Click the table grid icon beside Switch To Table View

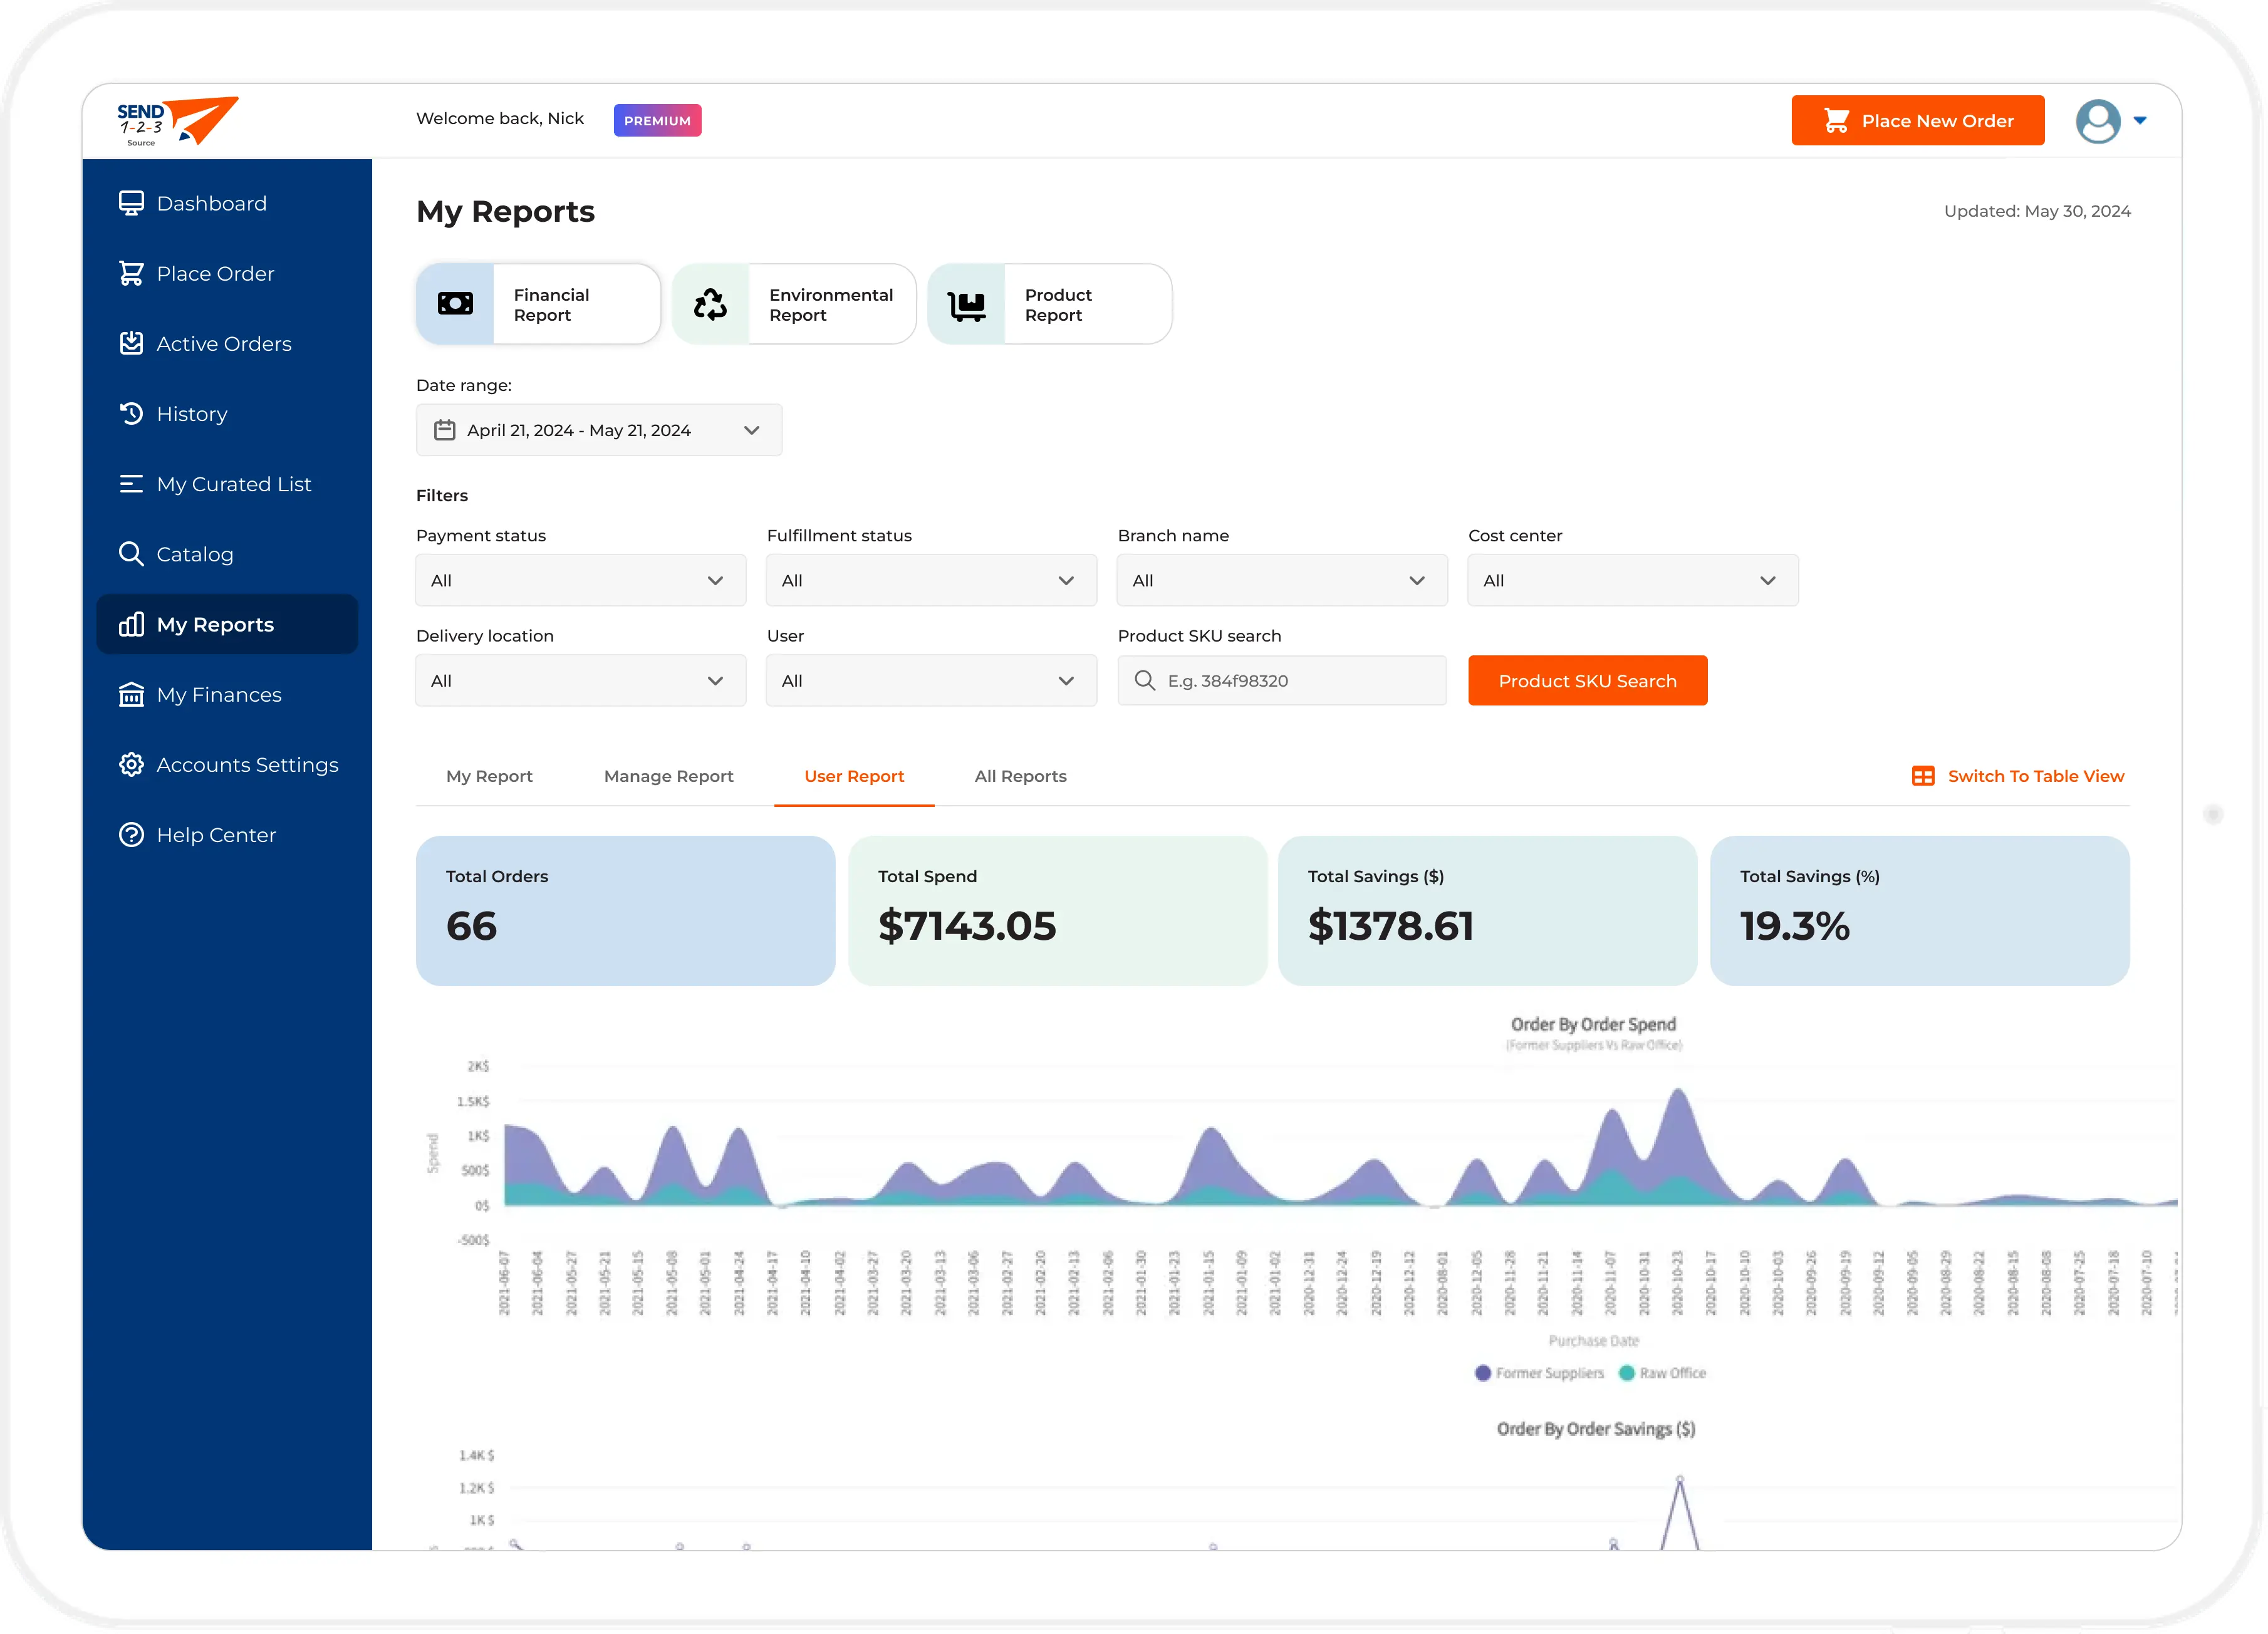pyautogui.click(x=1922, y=776)
